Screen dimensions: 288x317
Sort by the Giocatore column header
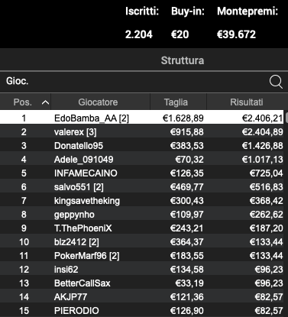pyautogui.click(x=98, y=102)
